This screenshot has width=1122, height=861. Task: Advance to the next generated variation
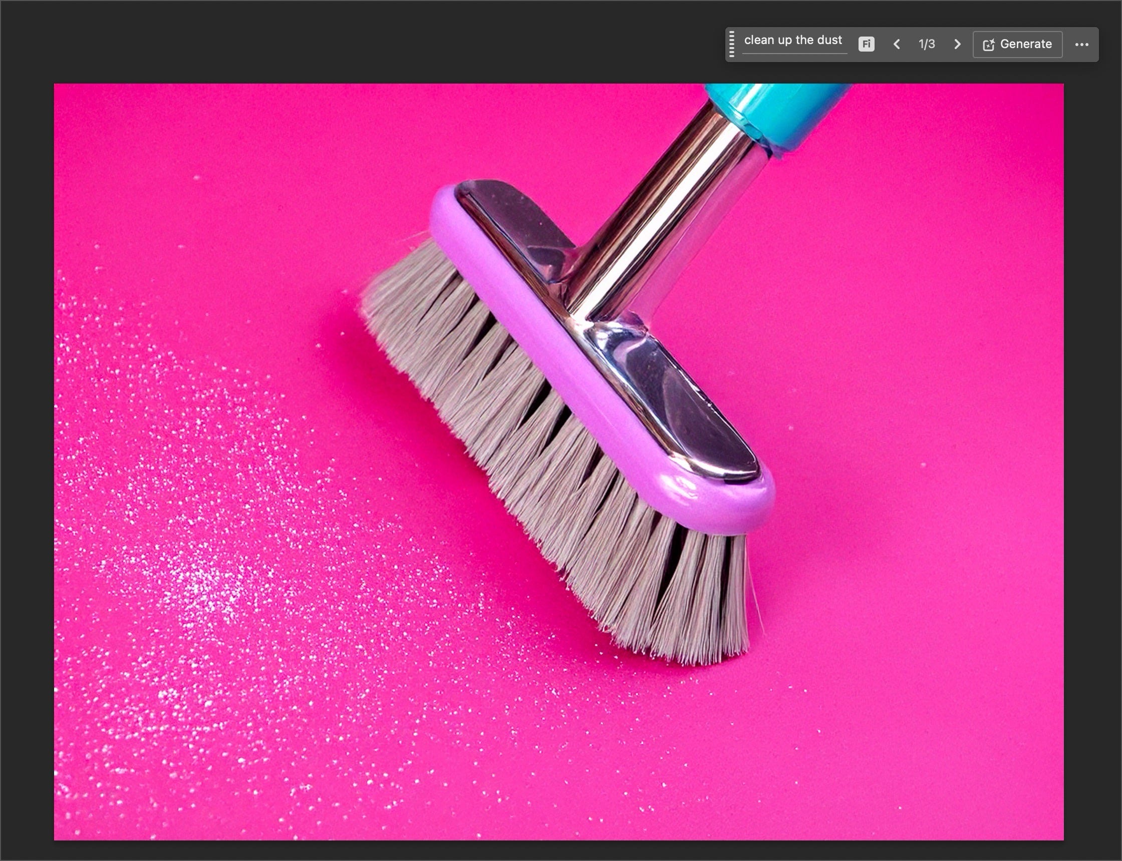pyautogui.click(x=957, y=45)
